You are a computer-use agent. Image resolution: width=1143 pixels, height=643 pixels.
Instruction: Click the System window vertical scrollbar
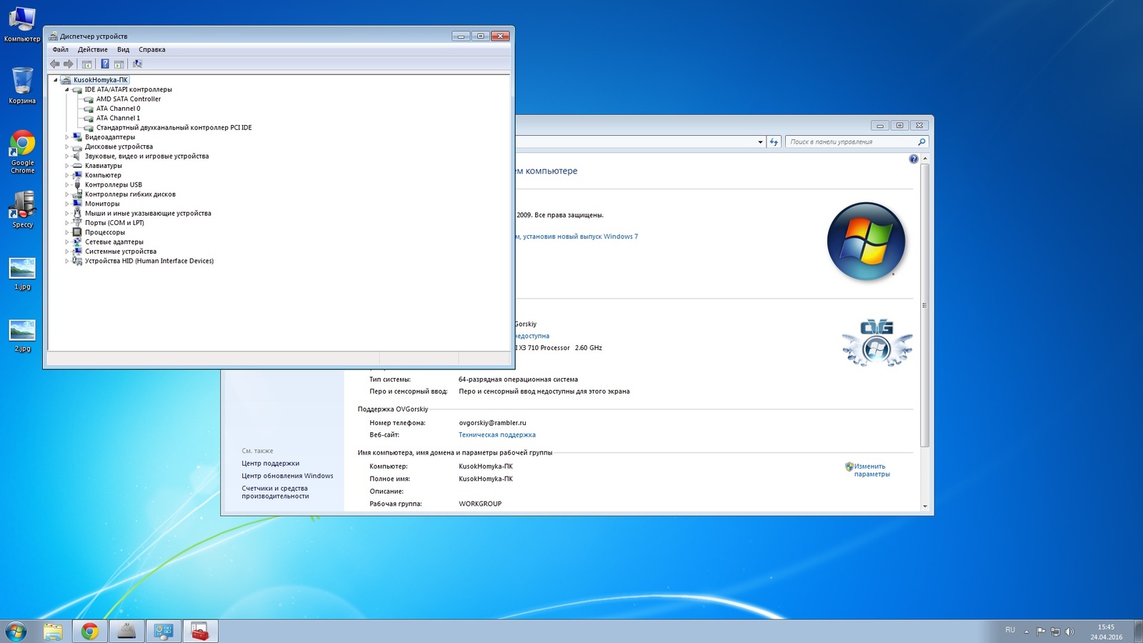[924, 306]
